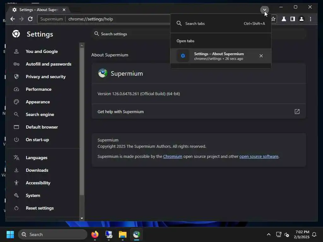The width and height of the screenshot is (323, 242).
Task: Click the shield icon beside Privacy
Action: 16,77
